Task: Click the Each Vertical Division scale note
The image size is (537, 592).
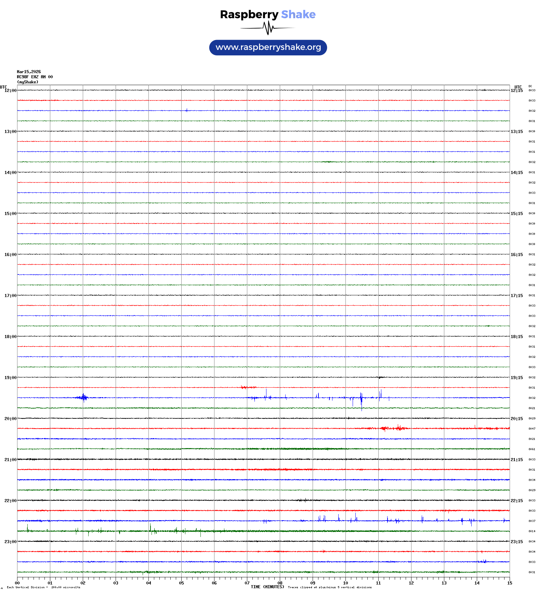Action: pos(43,588)
